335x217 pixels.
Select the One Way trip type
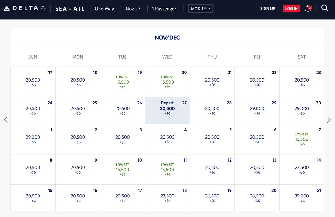104,9
